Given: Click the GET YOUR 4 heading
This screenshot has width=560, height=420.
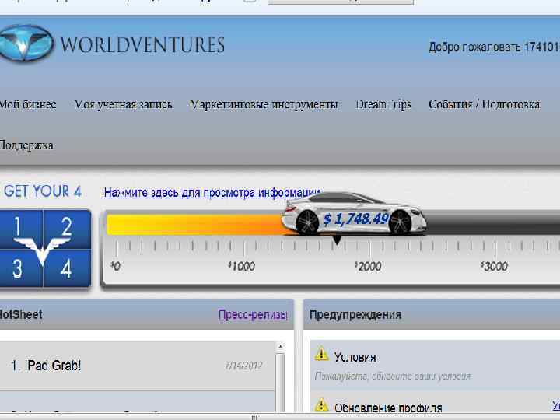Looking at the screenshot, I should coord(43,191).
